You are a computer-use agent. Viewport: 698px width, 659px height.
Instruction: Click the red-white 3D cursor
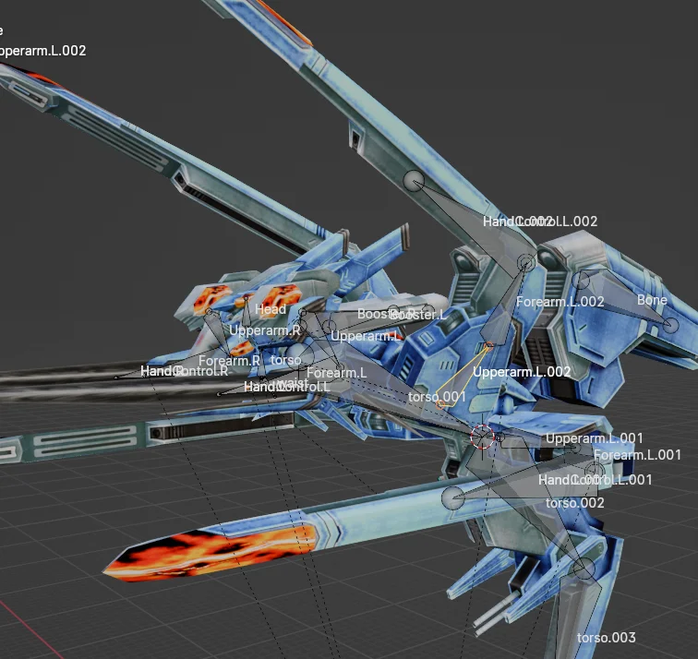click(482, 437)
